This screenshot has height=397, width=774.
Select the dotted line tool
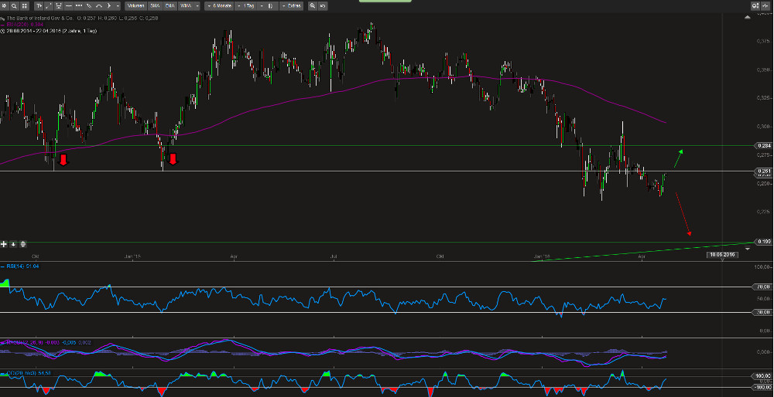pyautogui.click(x=79, y=6)
